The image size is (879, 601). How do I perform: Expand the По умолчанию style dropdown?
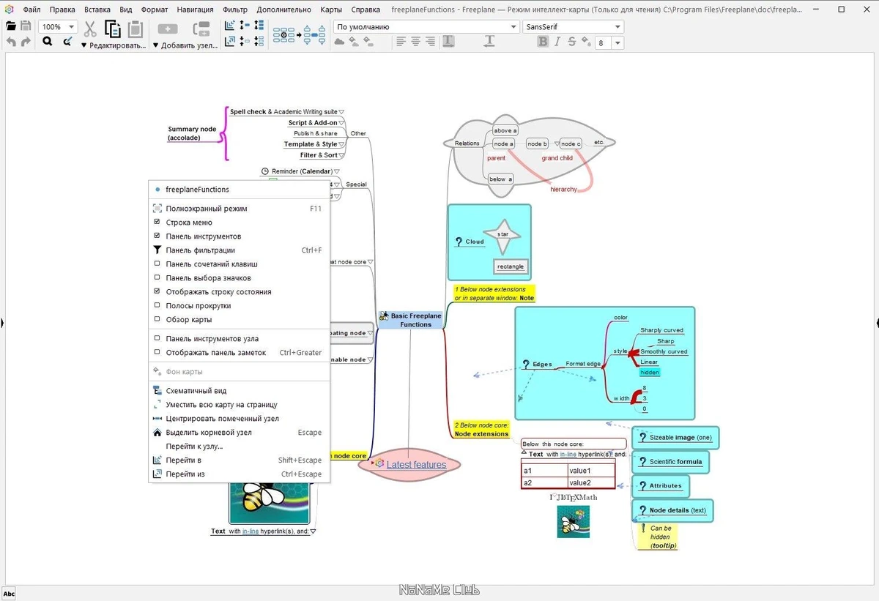point(427,26)
